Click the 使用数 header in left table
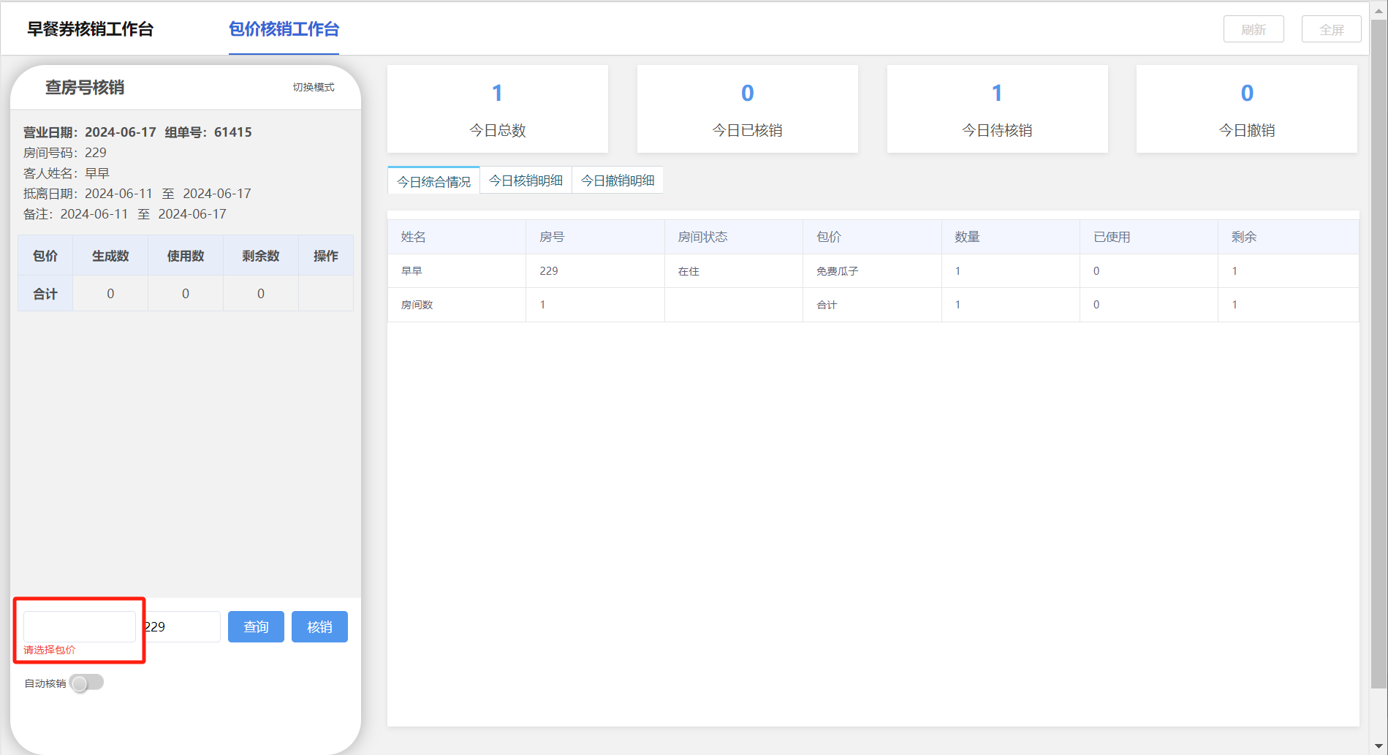The image size is (1388, 755). point(186,256)
